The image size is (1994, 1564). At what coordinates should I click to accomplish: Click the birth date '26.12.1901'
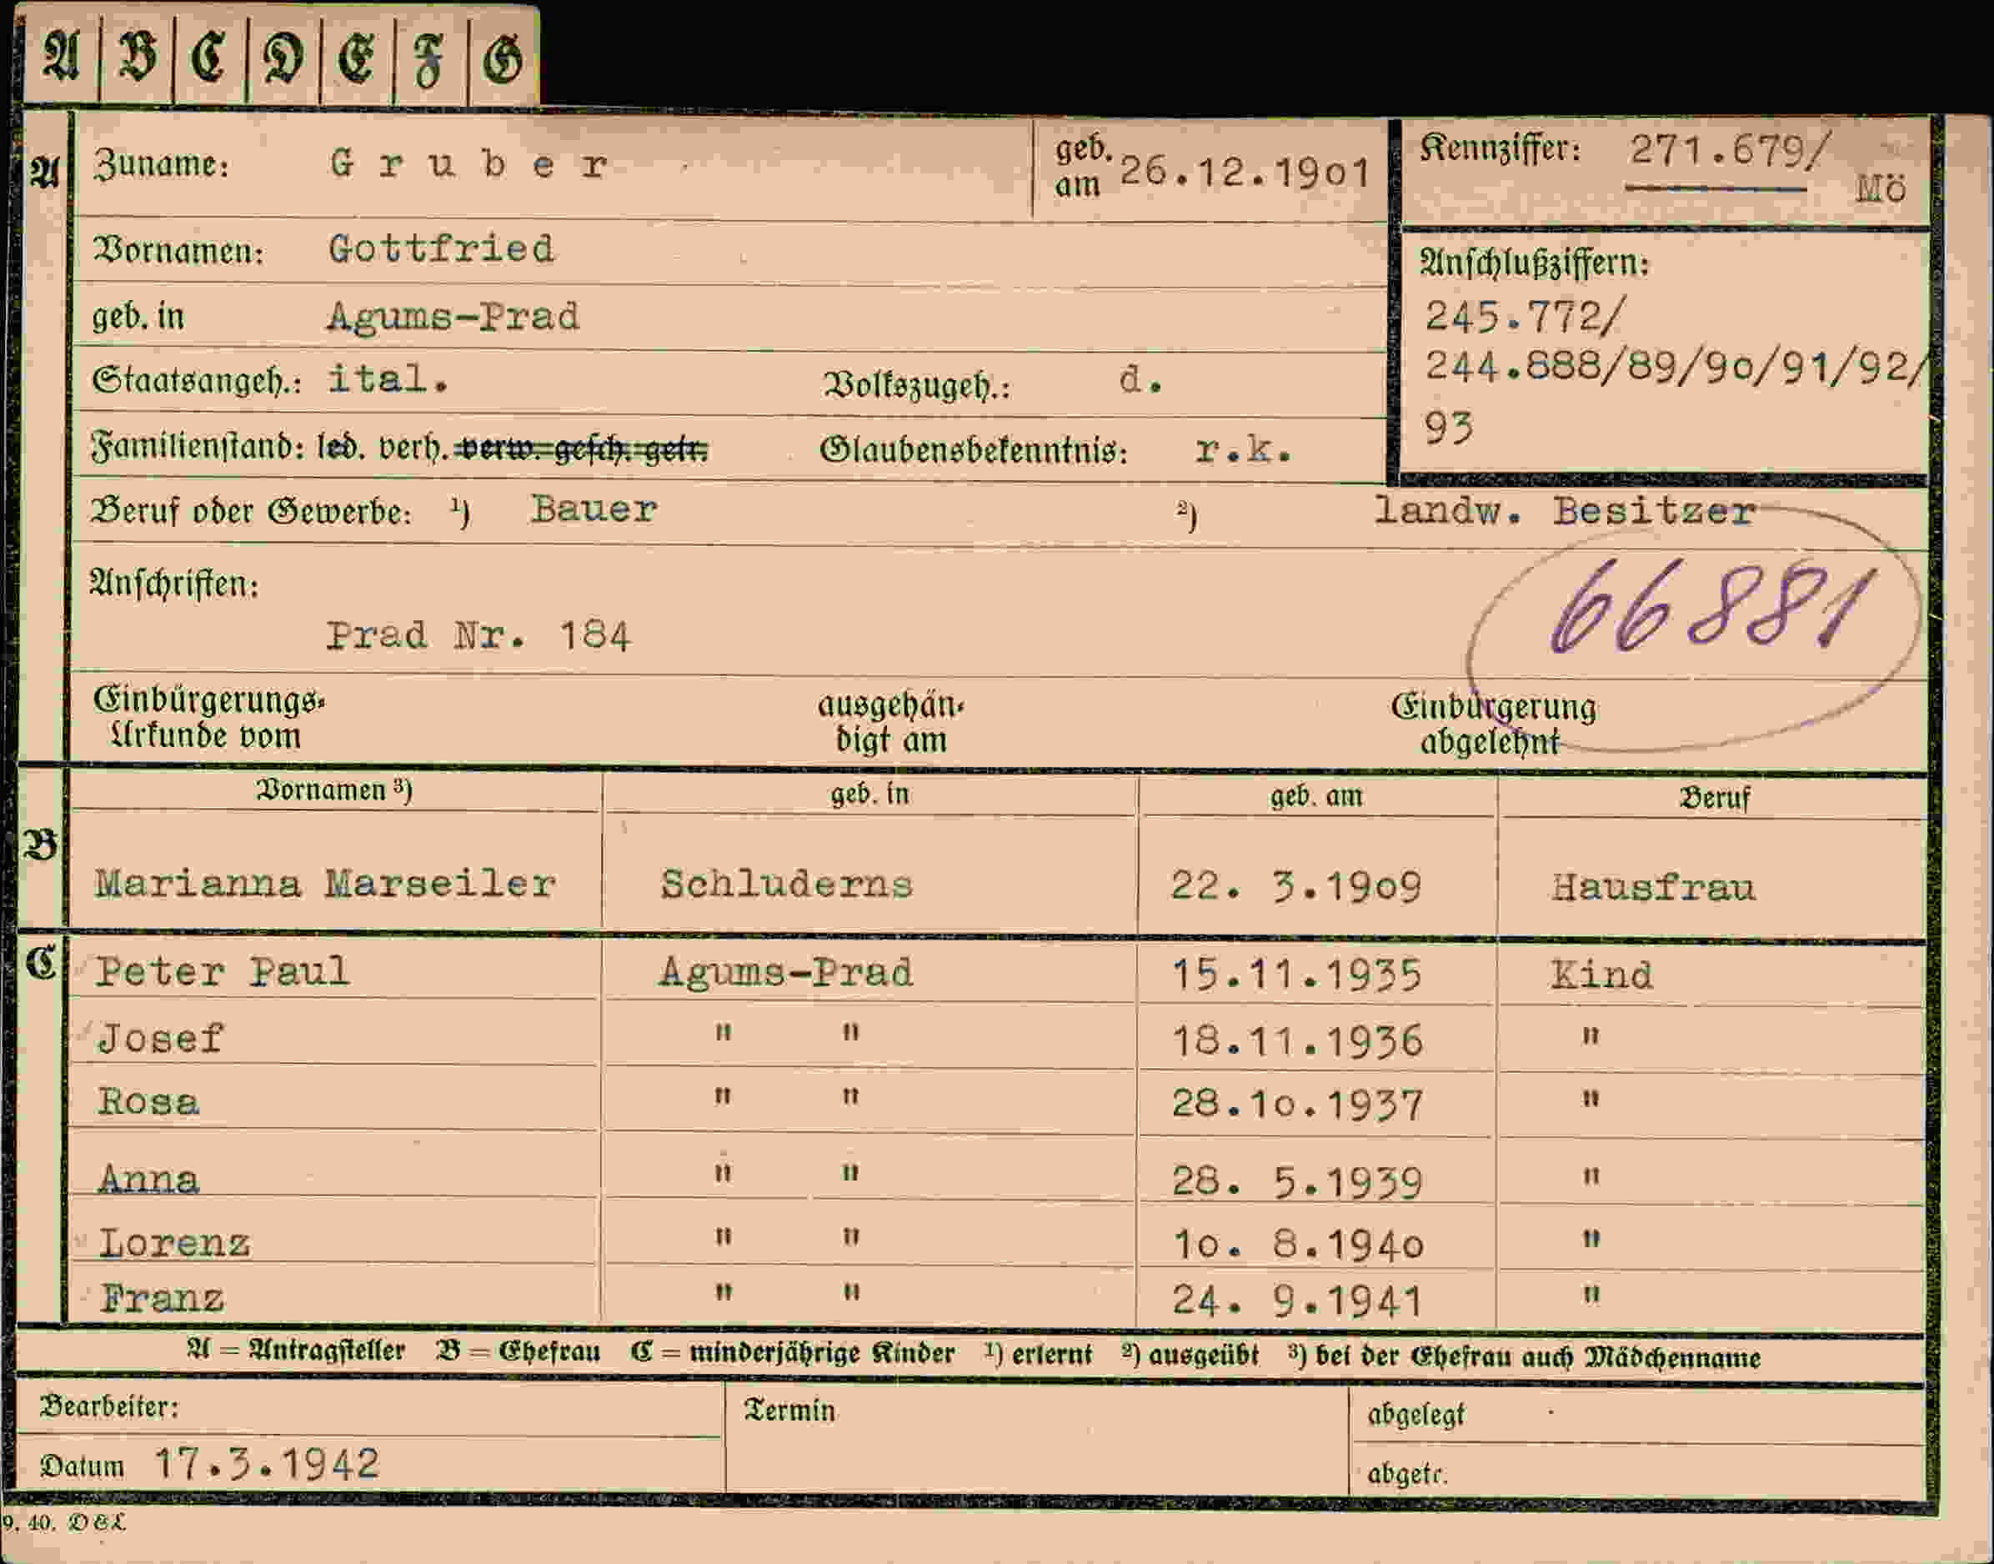[1245, 173]
